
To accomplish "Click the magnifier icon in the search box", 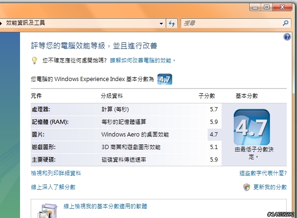I will point(285,23).
